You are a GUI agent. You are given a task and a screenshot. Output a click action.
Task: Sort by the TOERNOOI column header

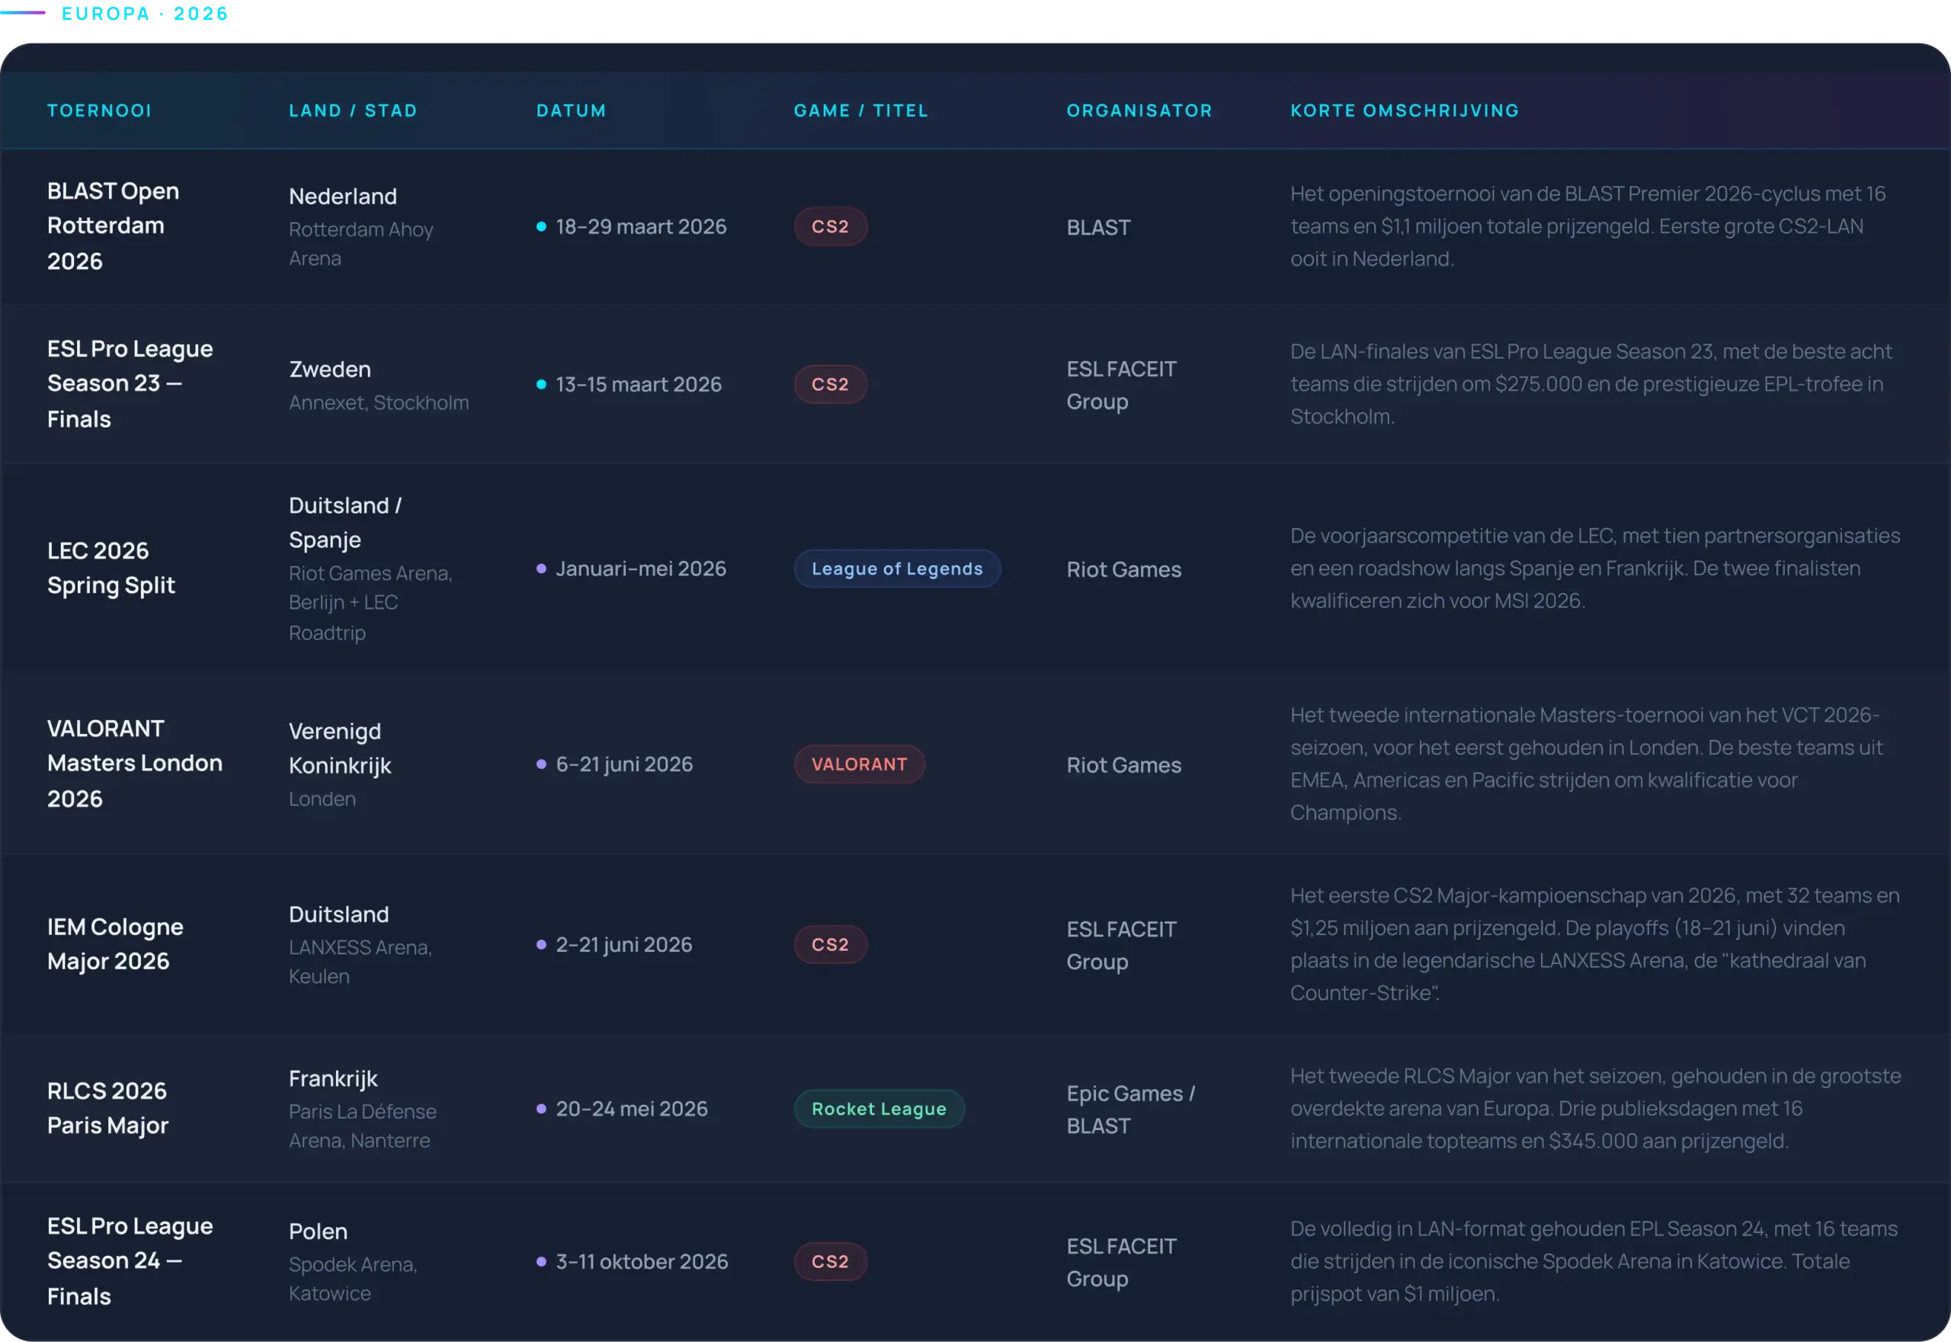pyautogui.click(x=99, y=110)
